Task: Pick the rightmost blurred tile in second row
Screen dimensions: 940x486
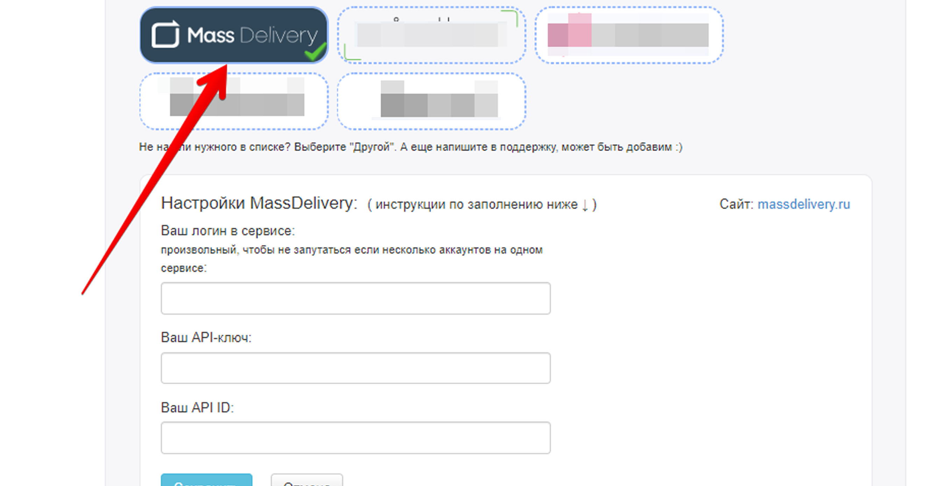Action: pos(431,101)
